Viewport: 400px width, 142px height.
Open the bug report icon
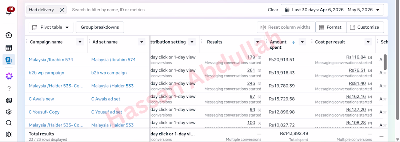(9, 134)
